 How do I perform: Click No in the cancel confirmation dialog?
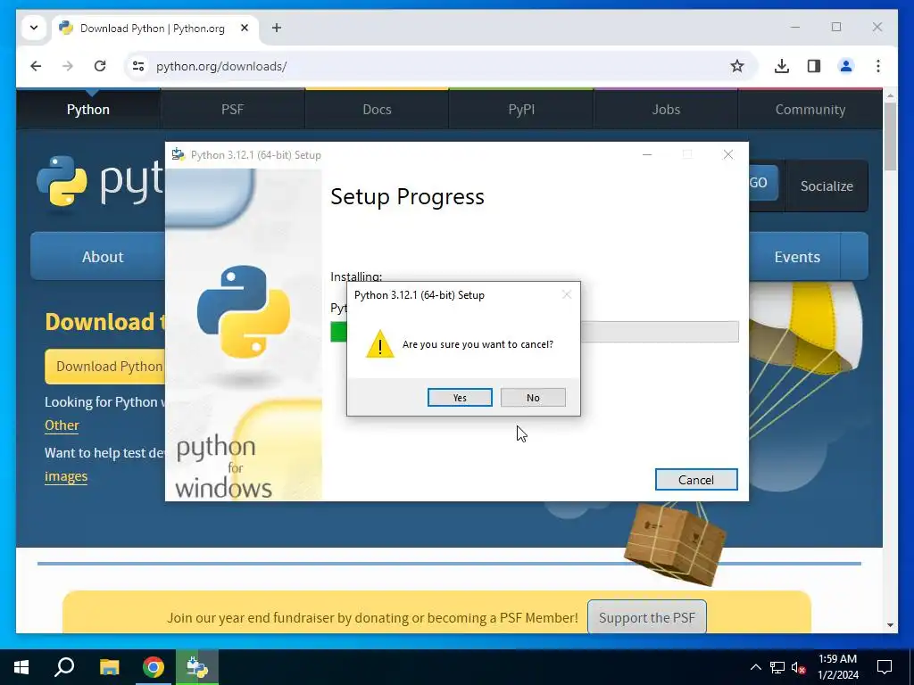click(x=533, y=397)
